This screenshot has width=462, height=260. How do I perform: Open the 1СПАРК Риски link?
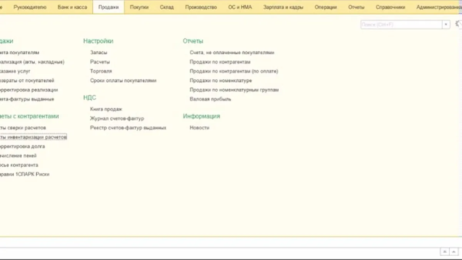(x=25, y=174)
